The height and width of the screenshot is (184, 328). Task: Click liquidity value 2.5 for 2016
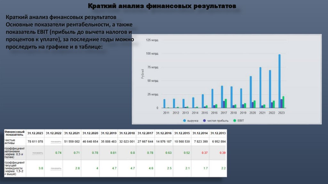169,168
